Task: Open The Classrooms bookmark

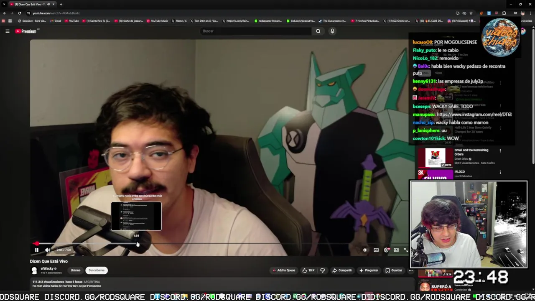Action: tap(332, 21)
